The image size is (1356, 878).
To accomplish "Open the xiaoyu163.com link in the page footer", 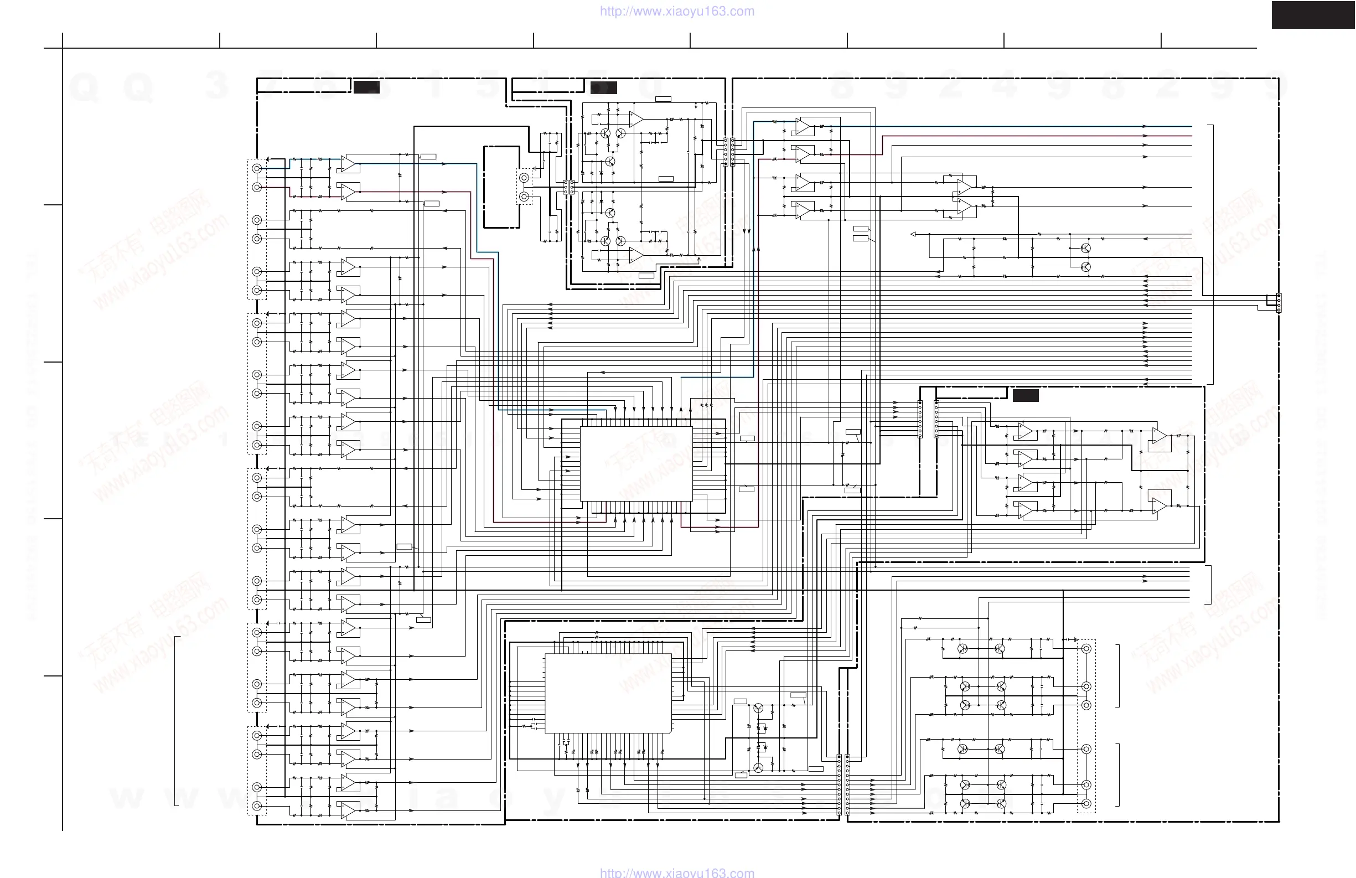I will [x=677, y=872].
